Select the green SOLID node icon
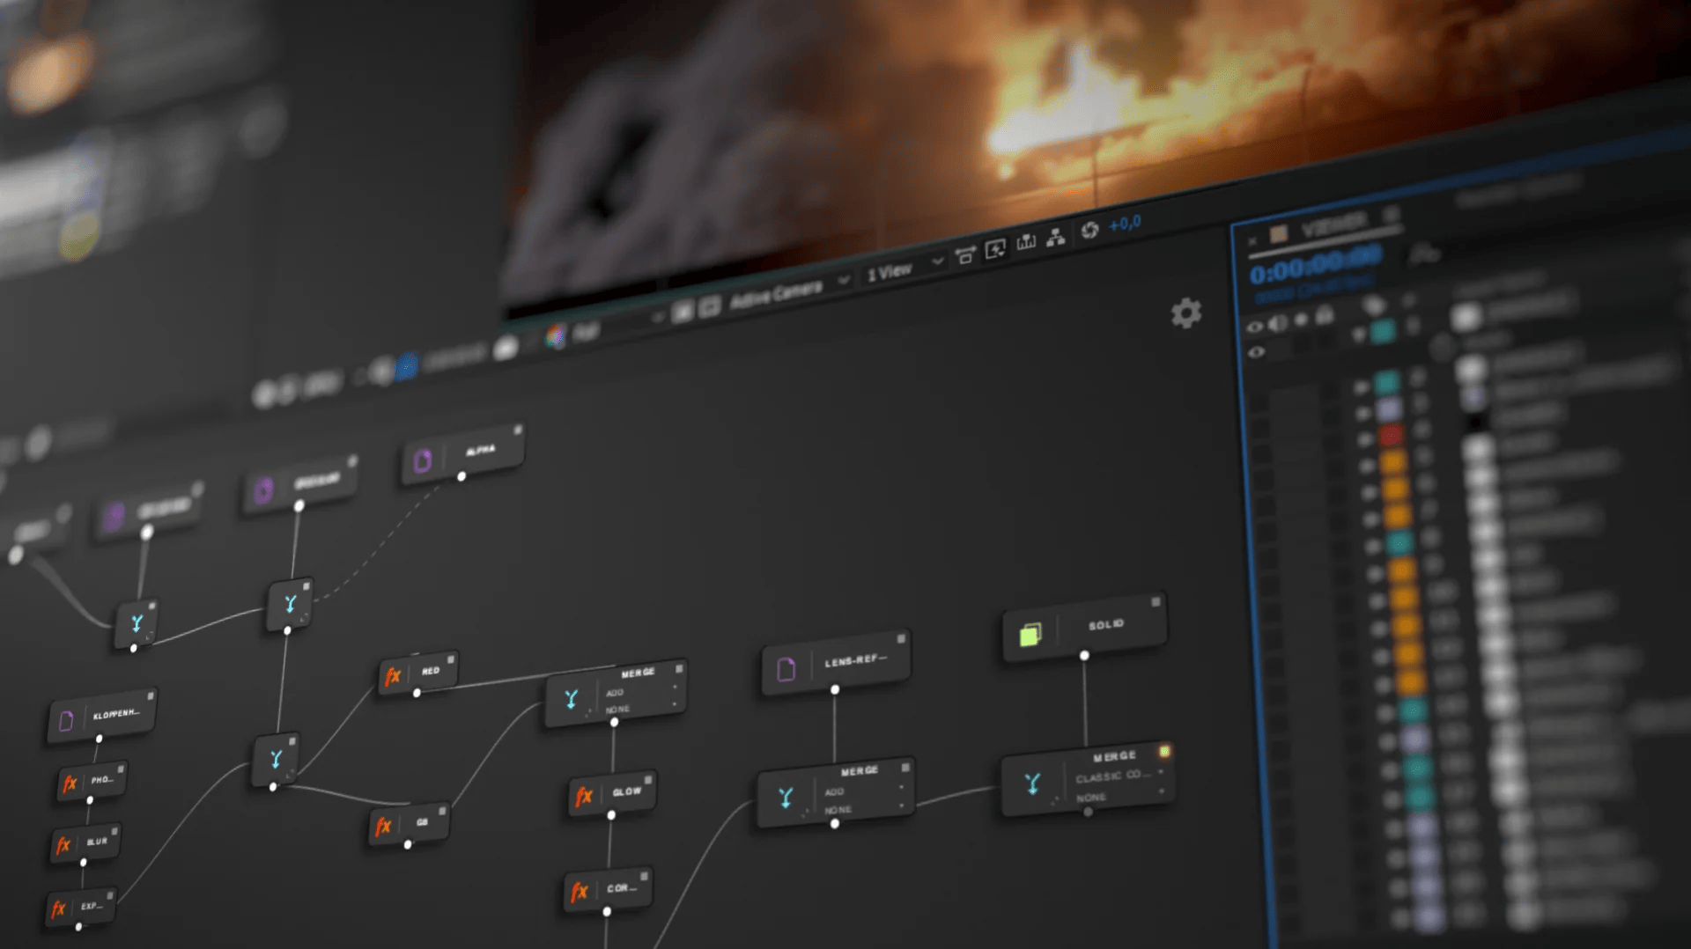1691x949 pixels. (x=1030, y=634)
